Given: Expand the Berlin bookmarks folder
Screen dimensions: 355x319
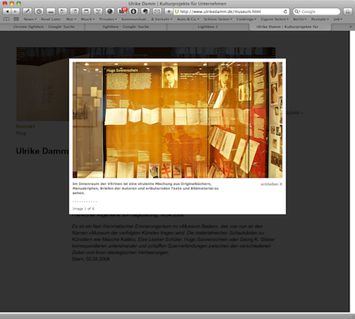Looking at the screenshot, I should point(300,19).
